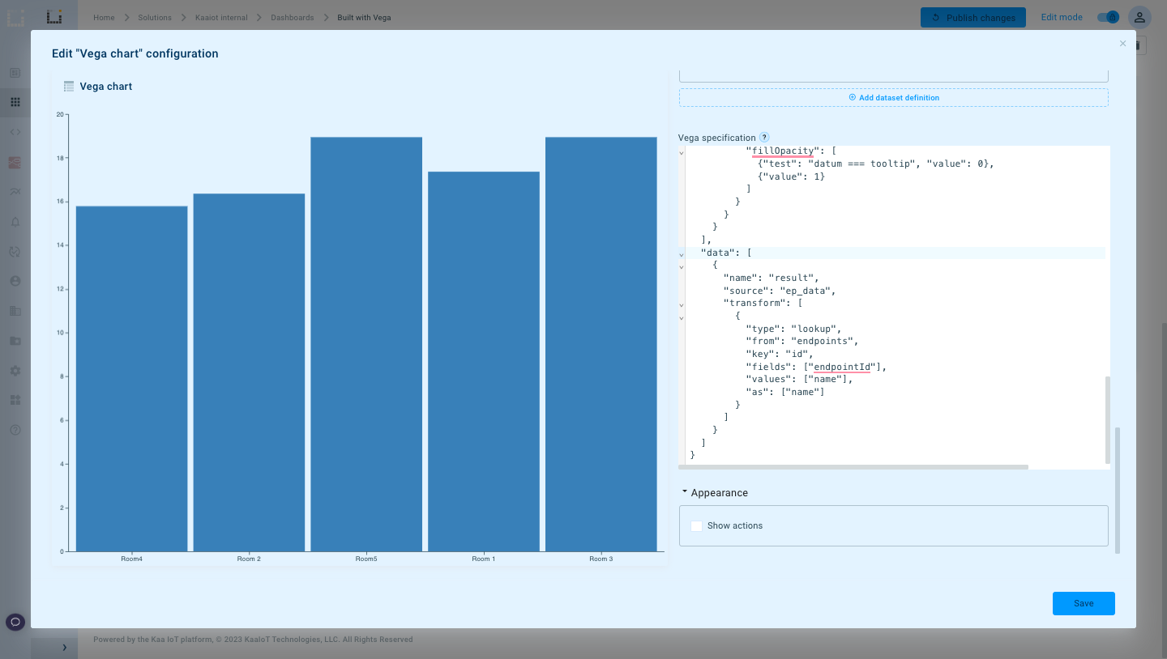1167x659 pixels.
Task: Click the Room 3 bar in chart
Action: point(601,345)
